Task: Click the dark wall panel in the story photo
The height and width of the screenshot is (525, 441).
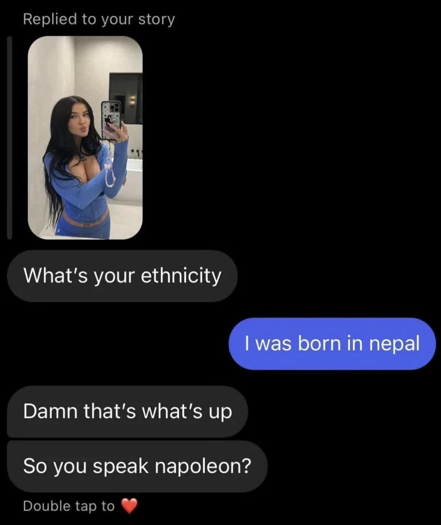Action: click(x=126, y=98)
